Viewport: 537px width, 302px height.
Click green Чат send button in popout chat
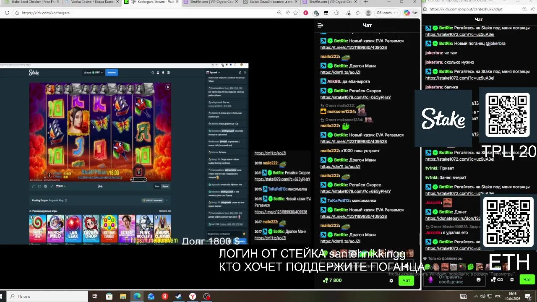tap(527, 280)
